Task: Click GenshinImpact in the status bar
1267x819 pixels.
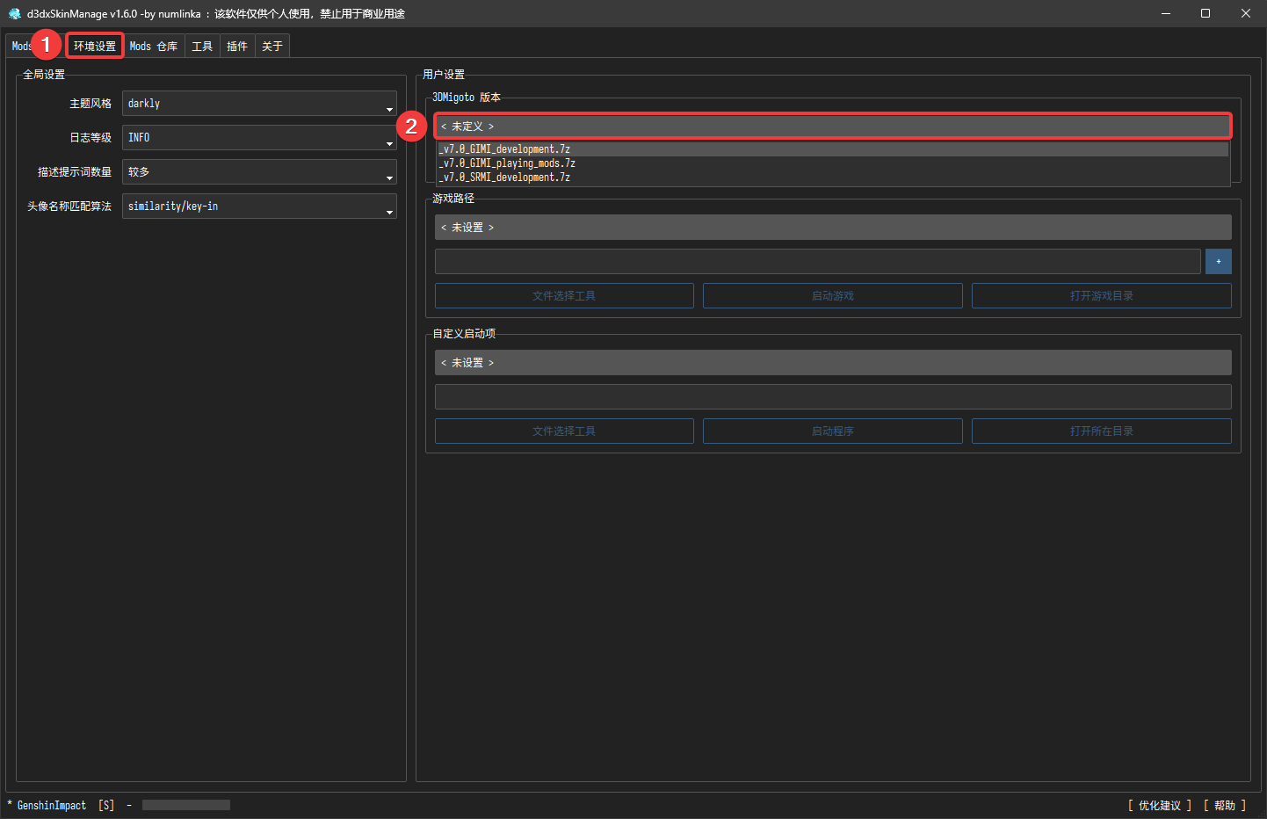Action: (x=52, y=806)
